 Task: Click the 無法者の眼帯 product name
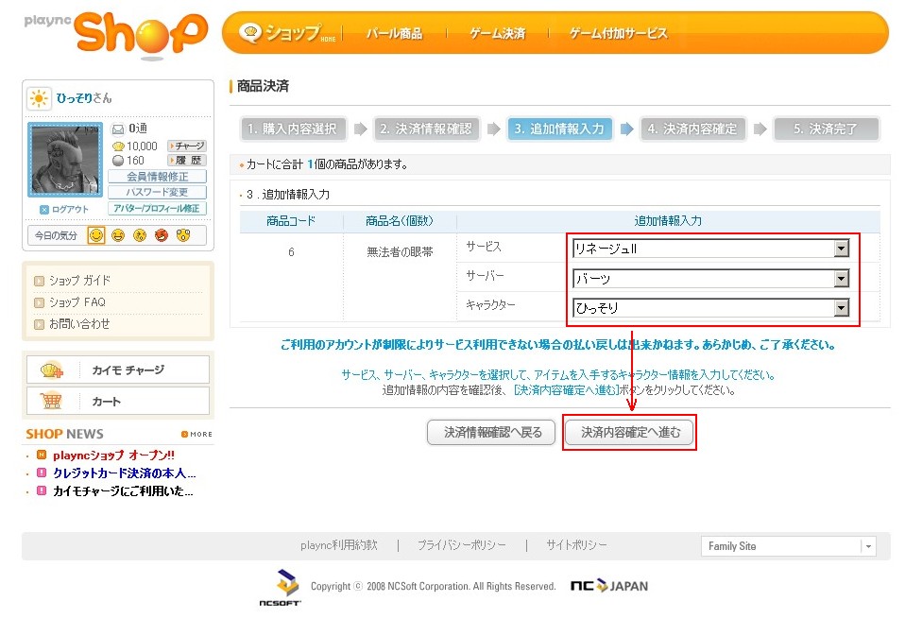point(400,252)
